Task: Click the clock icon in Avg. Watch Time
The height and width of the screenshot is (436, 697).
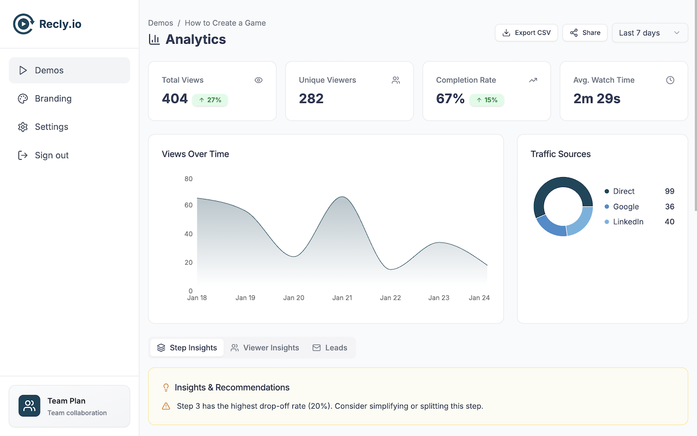Action: [x=670, y=80]
